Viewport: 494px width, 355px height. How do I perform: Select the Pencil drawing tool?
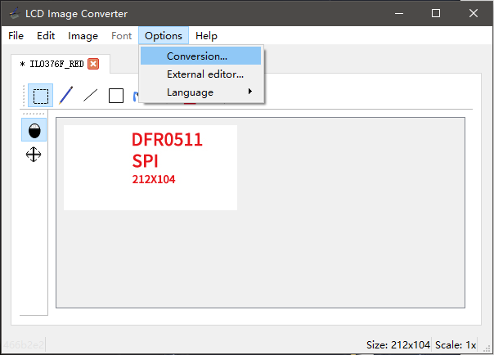[66, 96]
